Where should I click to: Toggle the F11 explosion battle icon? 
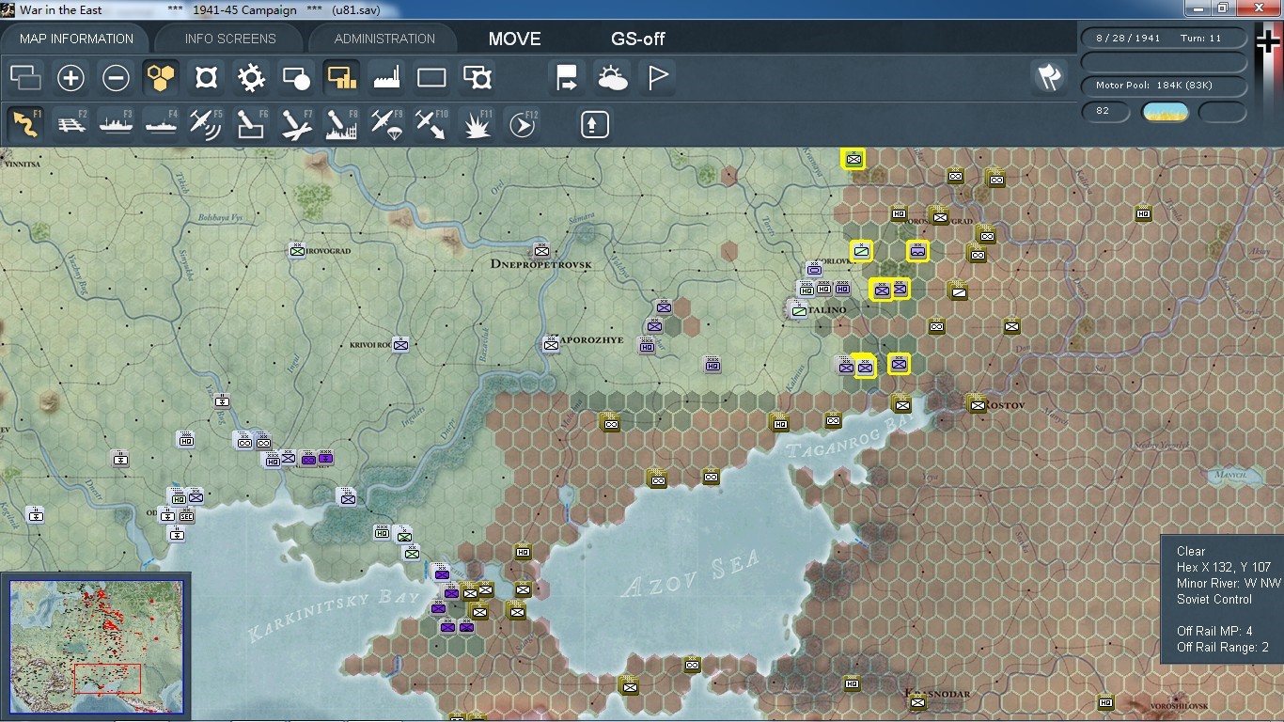pyautogui.click(x=478, y=124)
